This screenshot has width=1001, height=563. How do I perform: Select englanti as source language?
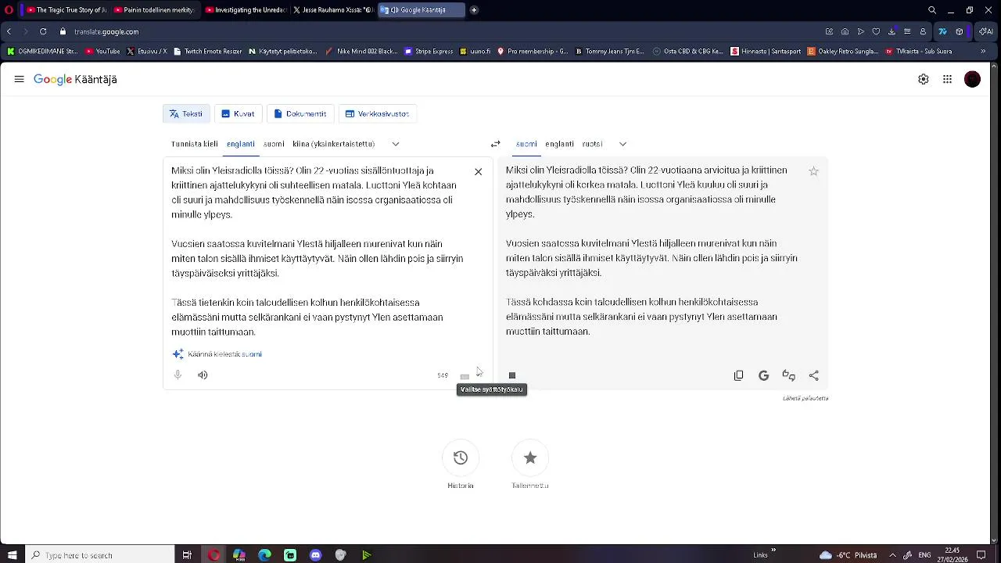pos(241,144)
